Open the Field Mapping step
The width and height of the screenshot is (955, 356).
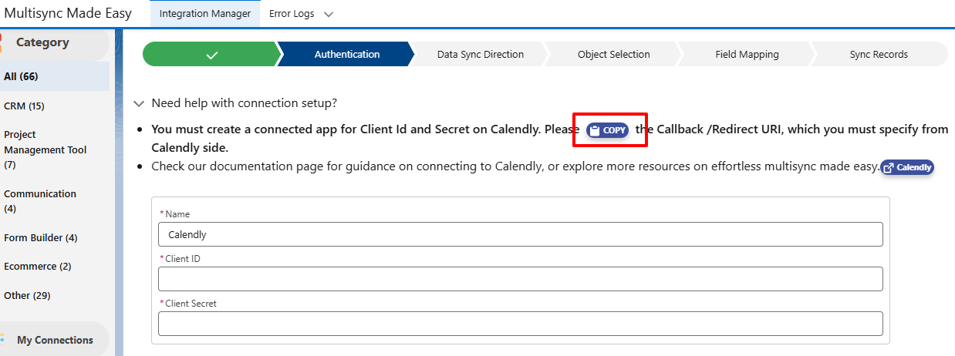pyautogui.click(x=747, y=55)
